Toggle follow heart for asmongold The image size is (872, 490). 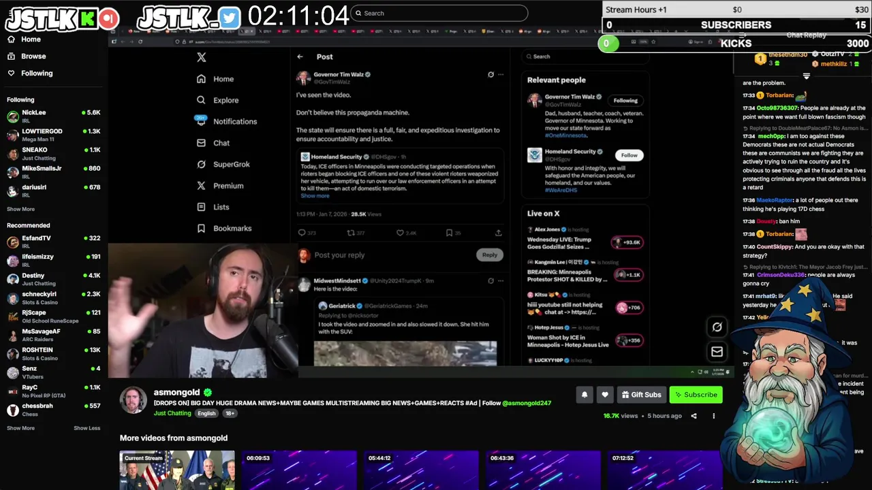point(605,395)
